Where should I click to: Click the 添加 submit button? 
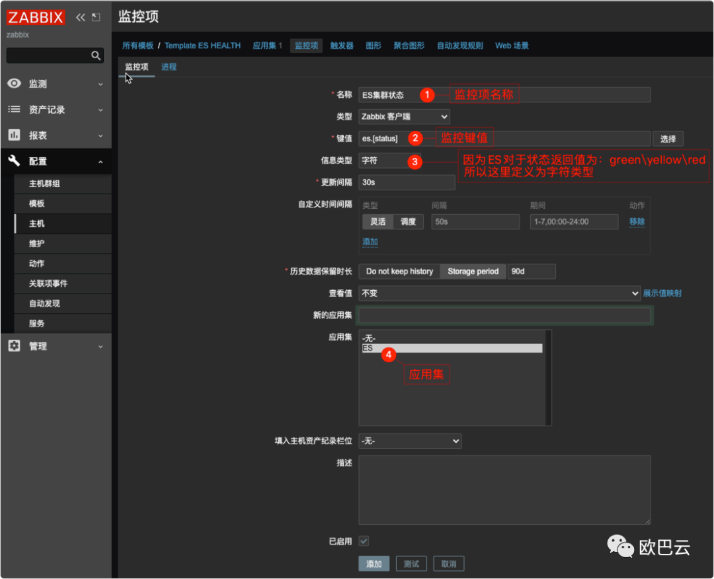pos(374,564)
